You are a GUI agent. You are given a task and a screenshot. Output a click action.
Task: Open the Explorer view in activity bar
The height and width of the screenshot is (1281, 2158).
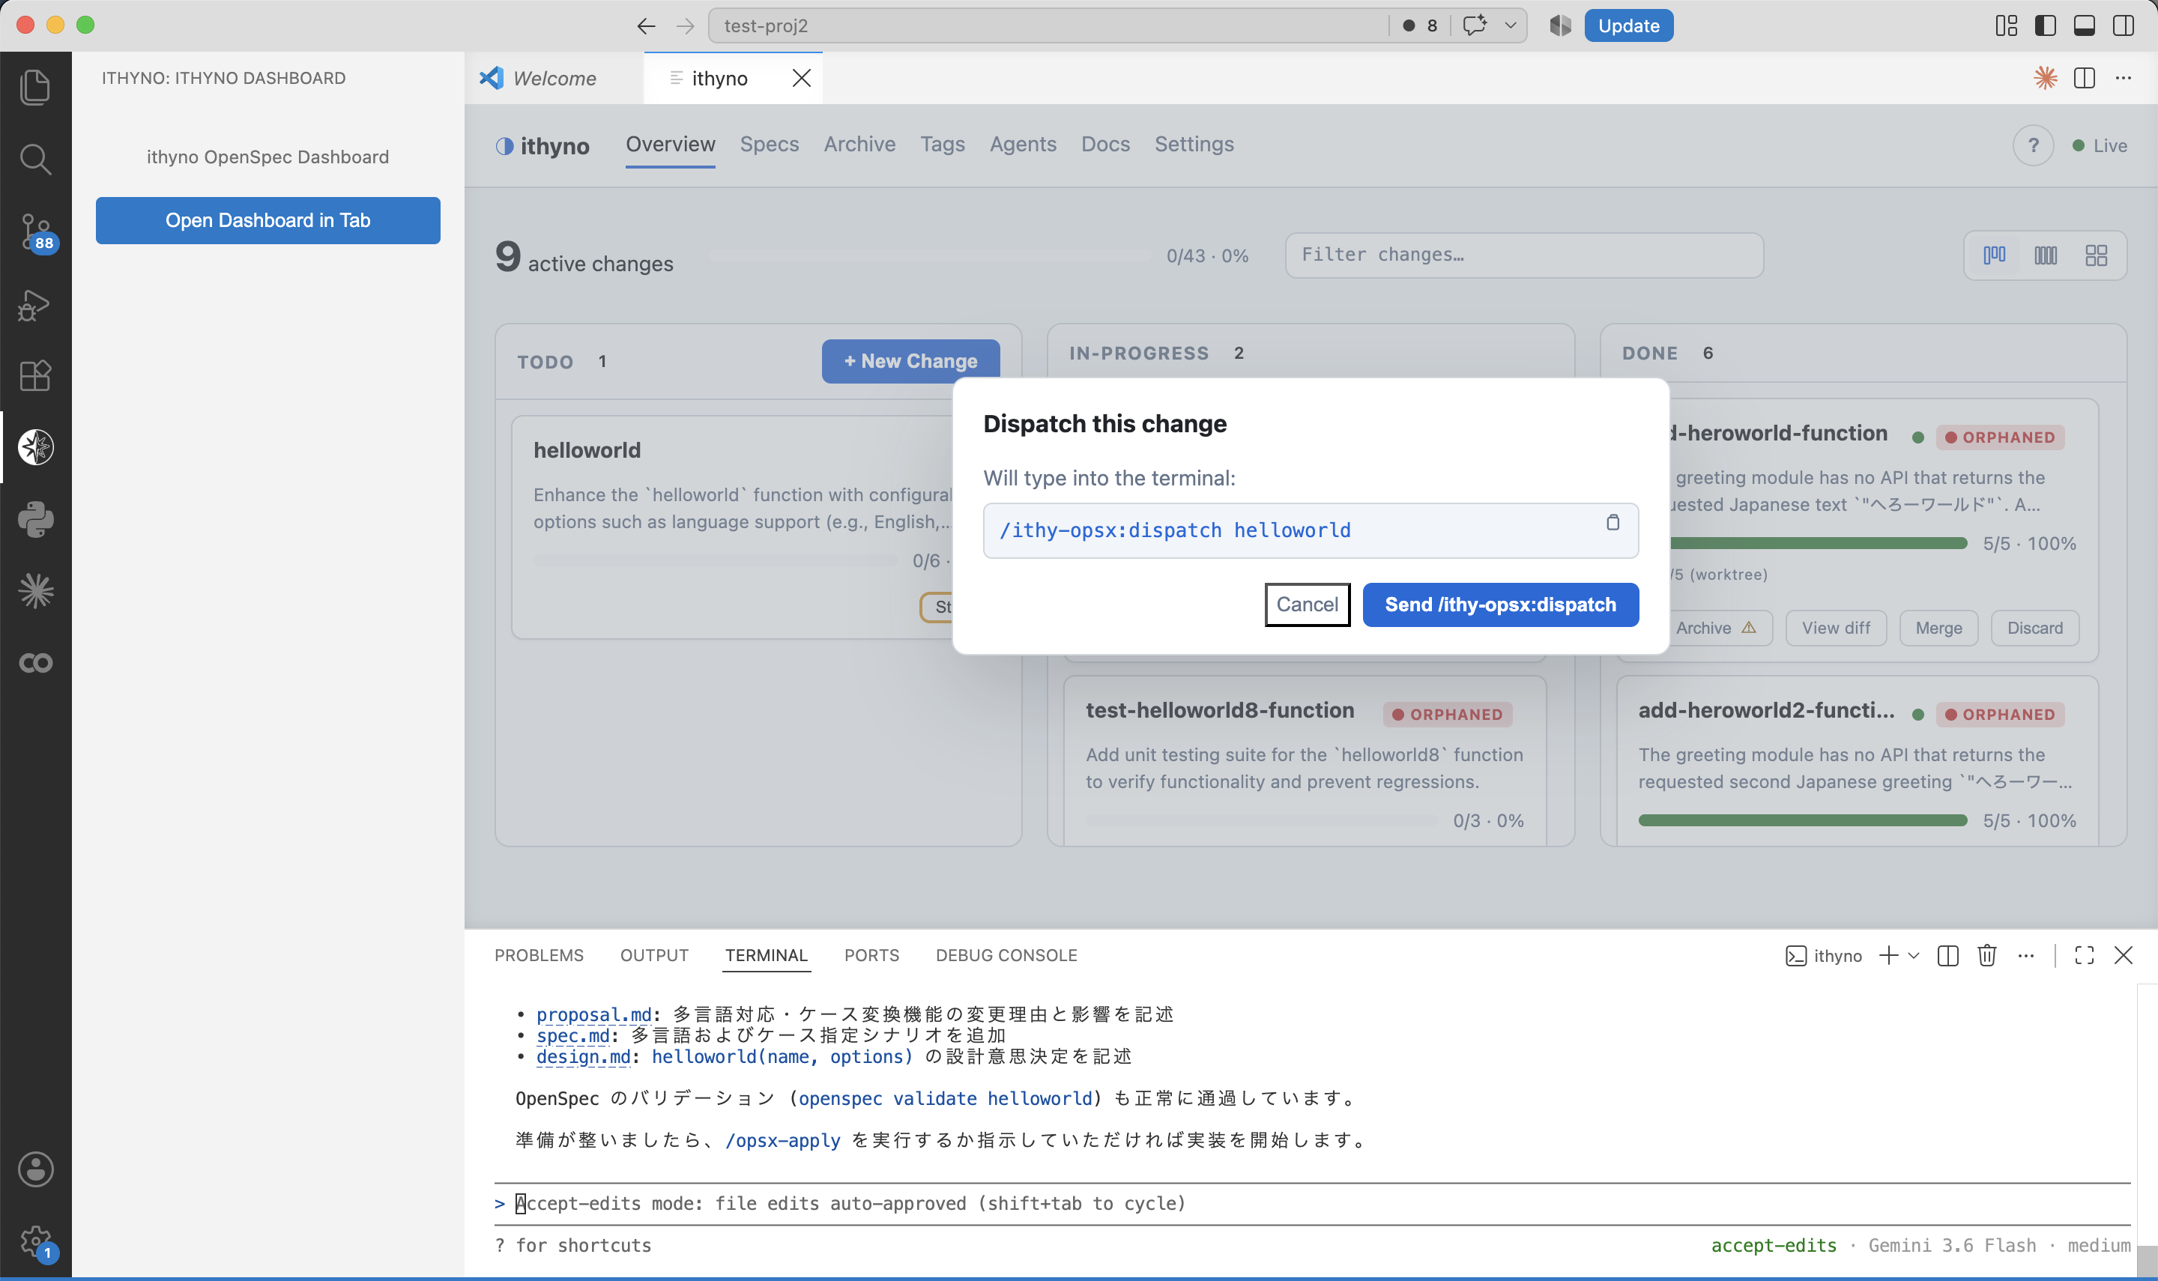coord(35,87)
